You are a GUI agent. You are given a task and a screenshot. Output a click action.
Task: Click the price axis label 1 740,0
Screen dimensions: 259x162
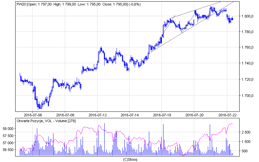(x=247, y=63)
